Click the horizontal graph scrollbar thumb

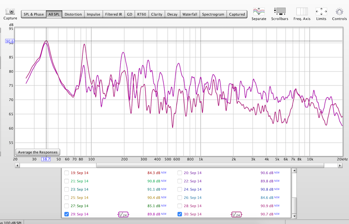pyautogui.click(x=210, y=165)
